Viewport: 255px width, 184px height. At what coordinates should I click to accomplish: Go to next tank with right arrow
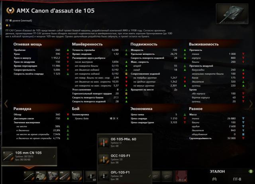click(x=251, y=104)
